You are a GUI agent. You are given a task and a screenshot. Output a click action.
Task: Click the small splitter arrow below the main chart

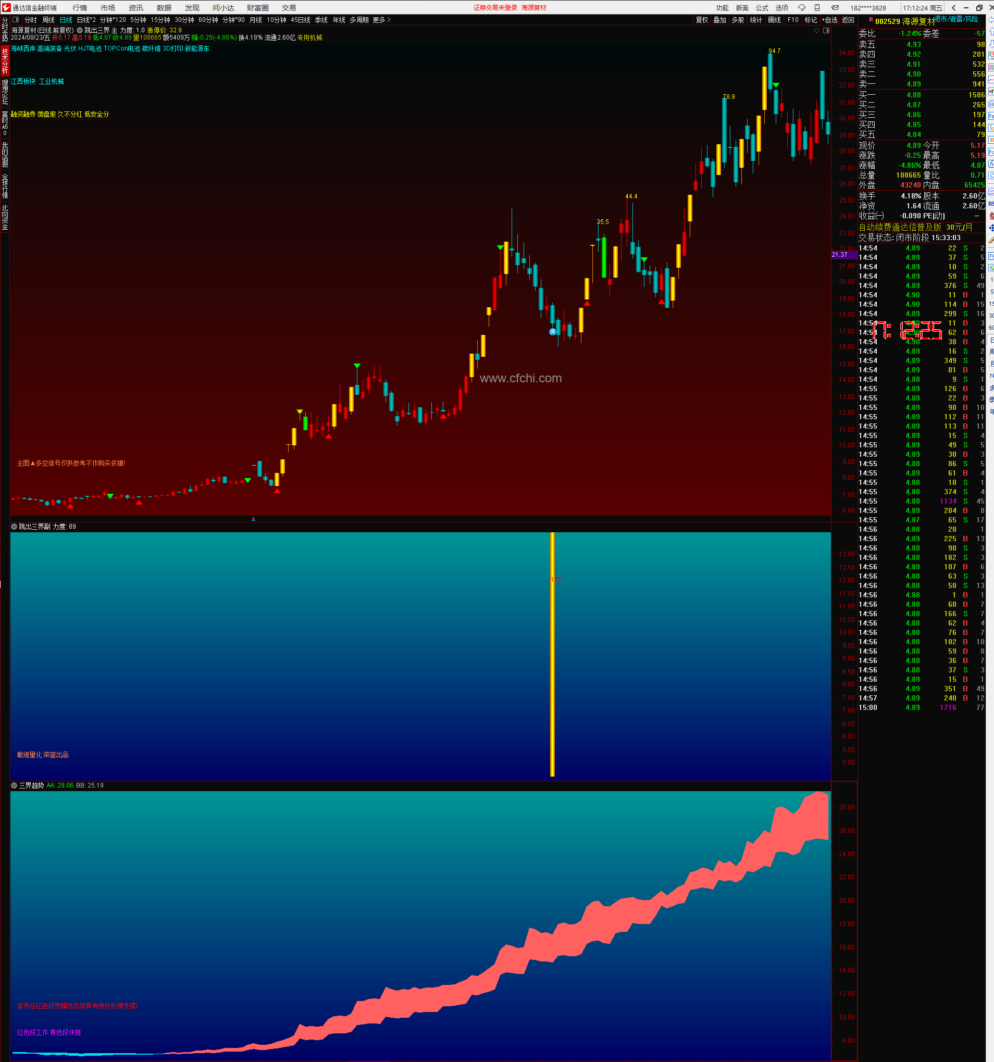coord(253,519)
